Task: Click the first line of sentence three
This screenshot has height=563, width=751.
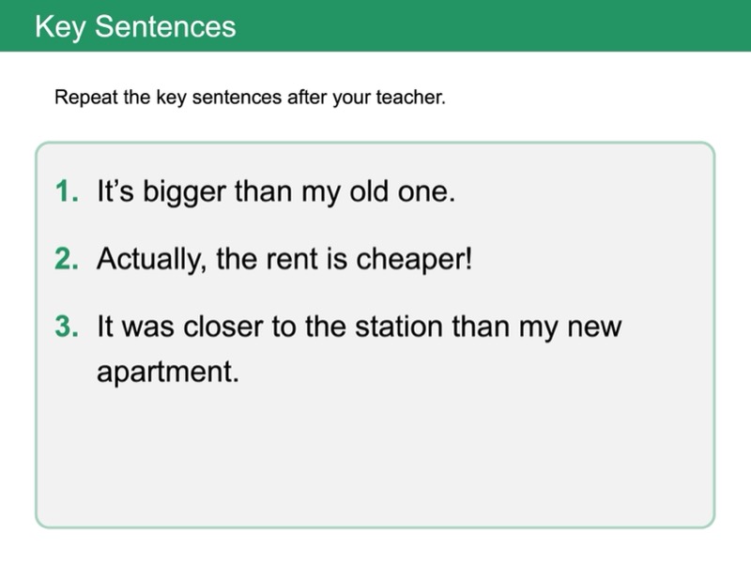Action: [x=360, y=326]
